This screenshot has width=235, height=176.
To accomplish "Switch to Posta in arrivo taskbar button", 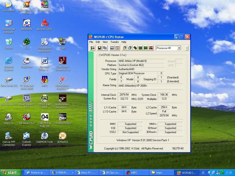I will 36,172.
